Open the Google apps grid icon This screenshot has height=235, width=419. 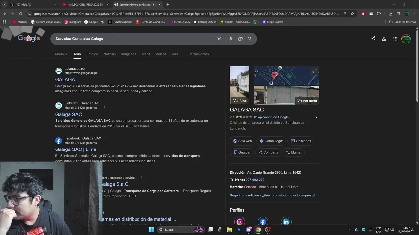pos(395,39)
